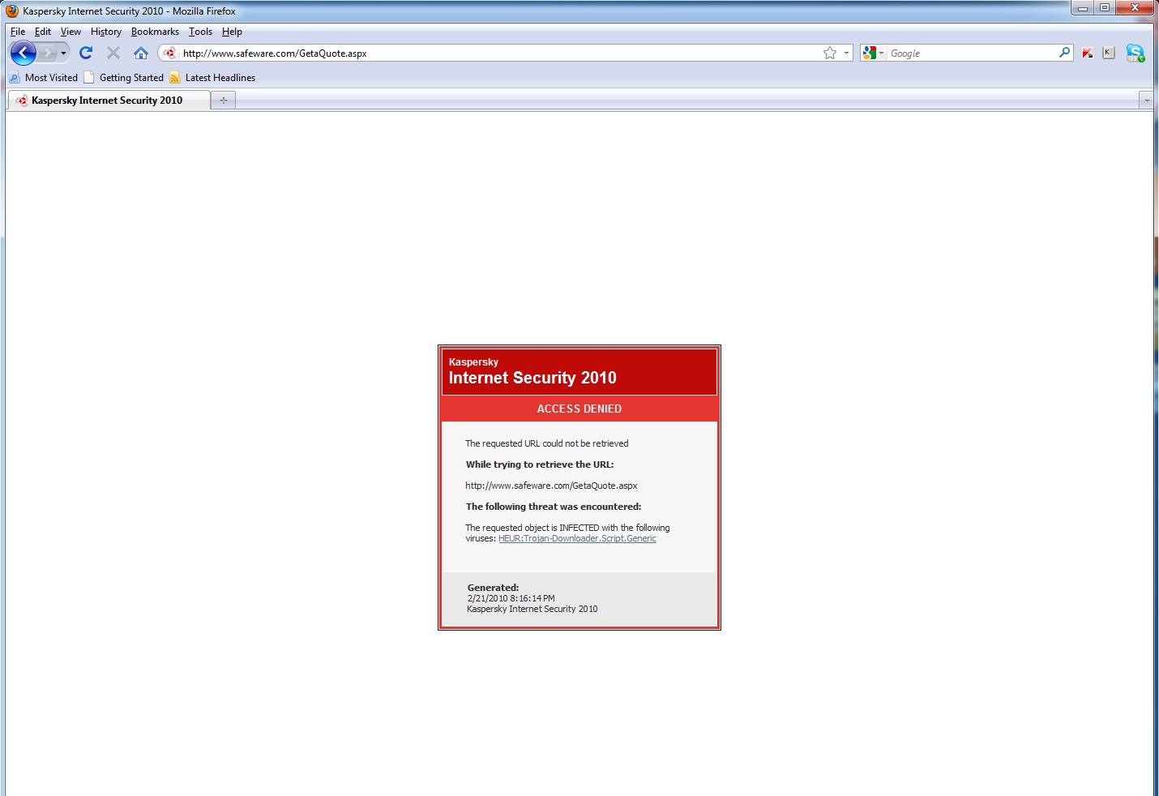The width and height of the screenshot is (1159, 796).
Task: Open the Getting Started bookmark
Action: (124, 78)
